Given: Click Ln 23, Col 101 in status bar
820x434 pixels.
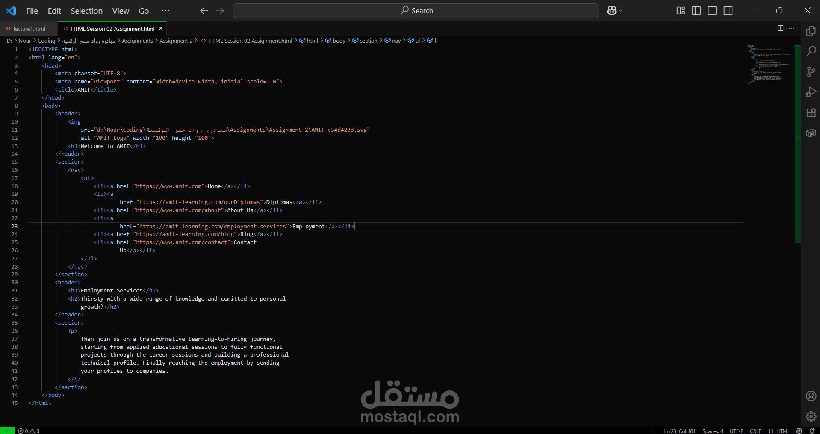Looking at the screenshot, I should coord(680,431).
